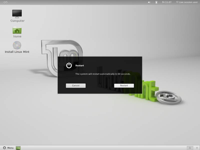Open the Live session user menu
Viewport: 200px width, 150px height.
tap(187, 2)
